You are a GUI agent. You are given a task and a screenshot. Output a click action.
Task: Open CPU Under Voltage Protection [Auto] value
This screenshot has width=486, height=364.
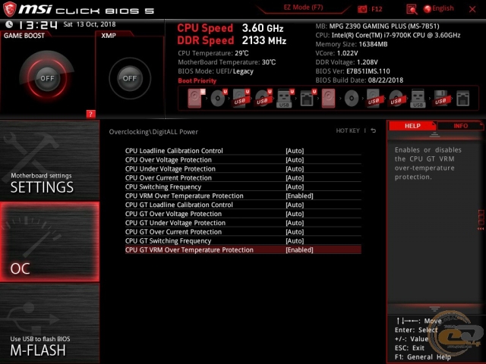(x=295, y=168)
